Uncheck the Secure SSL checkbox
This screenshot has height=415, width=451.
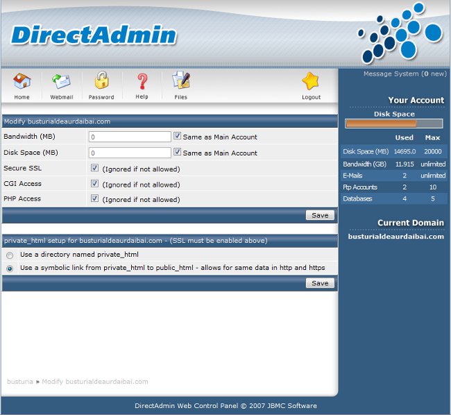click(x=94, y=168)
